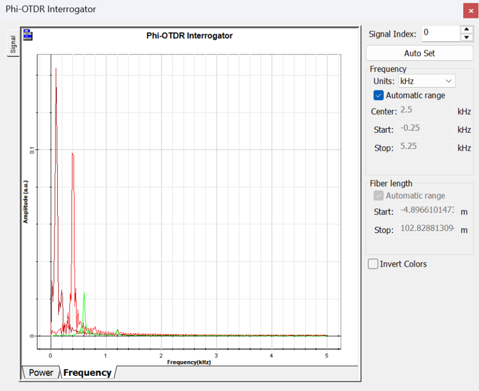This screenshot has height=391, width=479.
Task: Click the frequency Center field
Action: [426, 111]
